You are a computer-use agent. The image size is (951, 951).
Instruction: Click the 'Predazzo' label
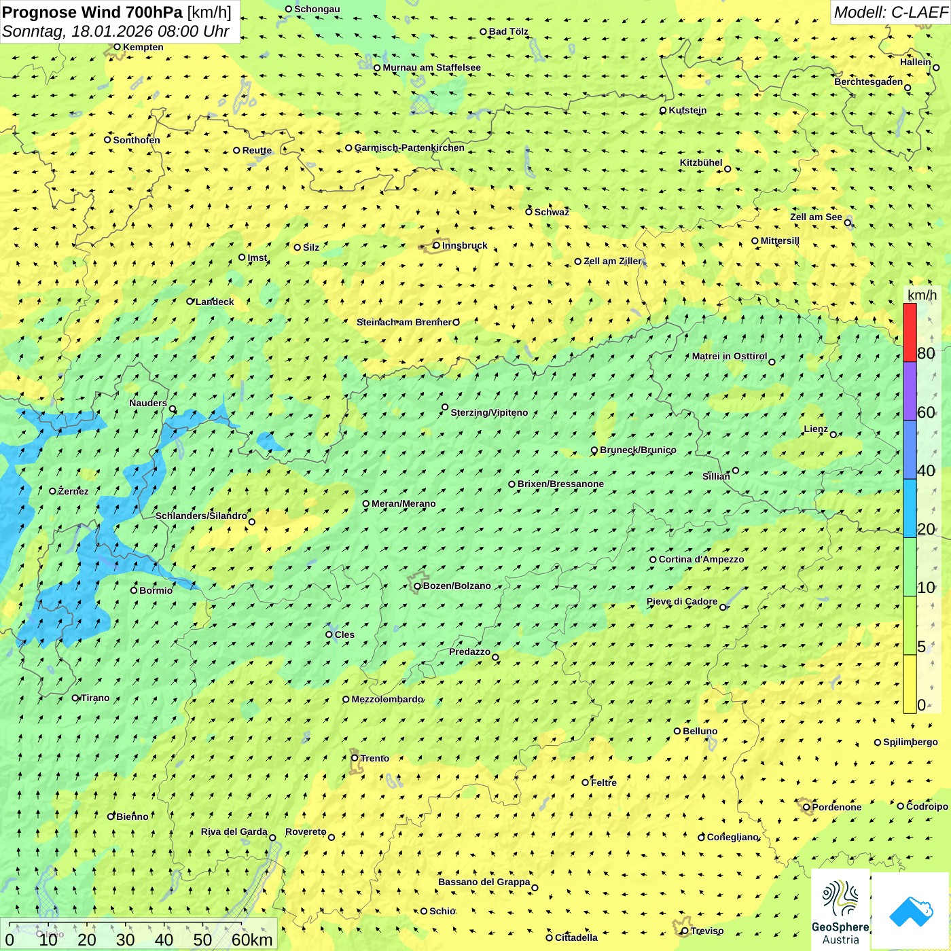[469, 651]
